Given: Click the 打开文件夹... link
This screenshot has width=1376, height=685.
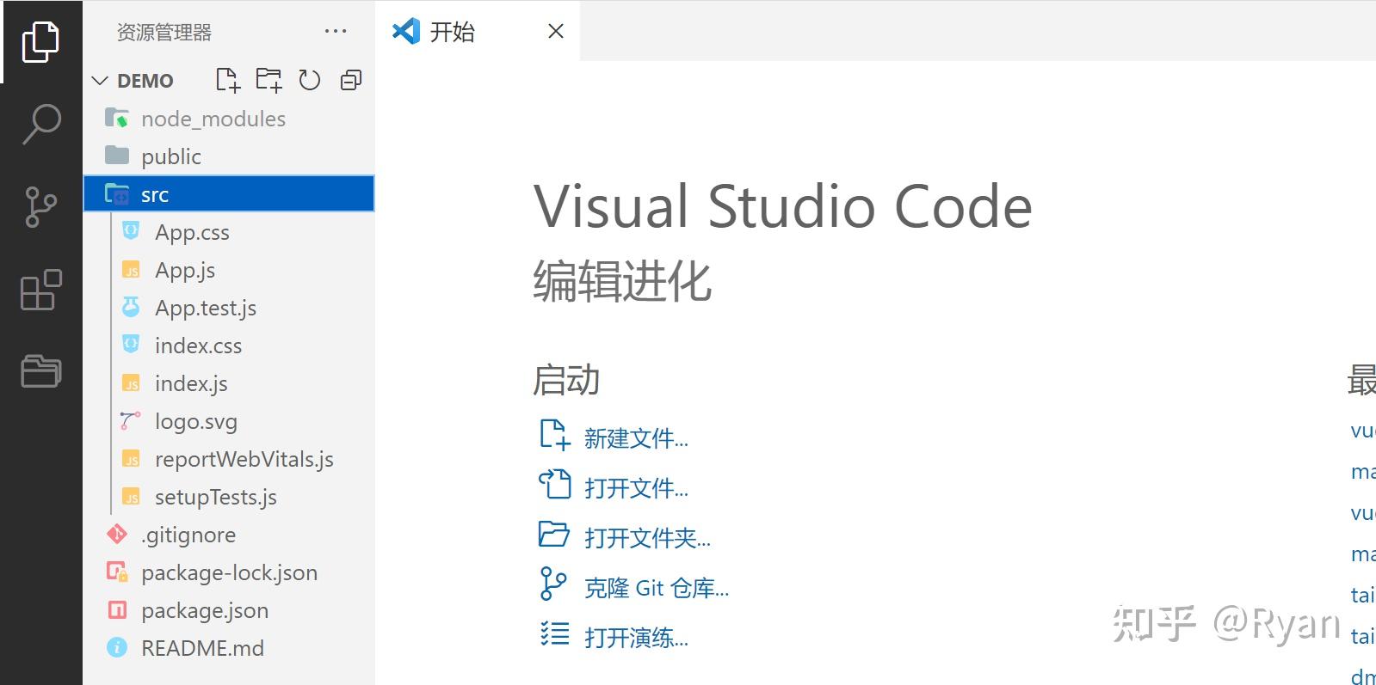Looking at the screenshot, I should [647, 538].
